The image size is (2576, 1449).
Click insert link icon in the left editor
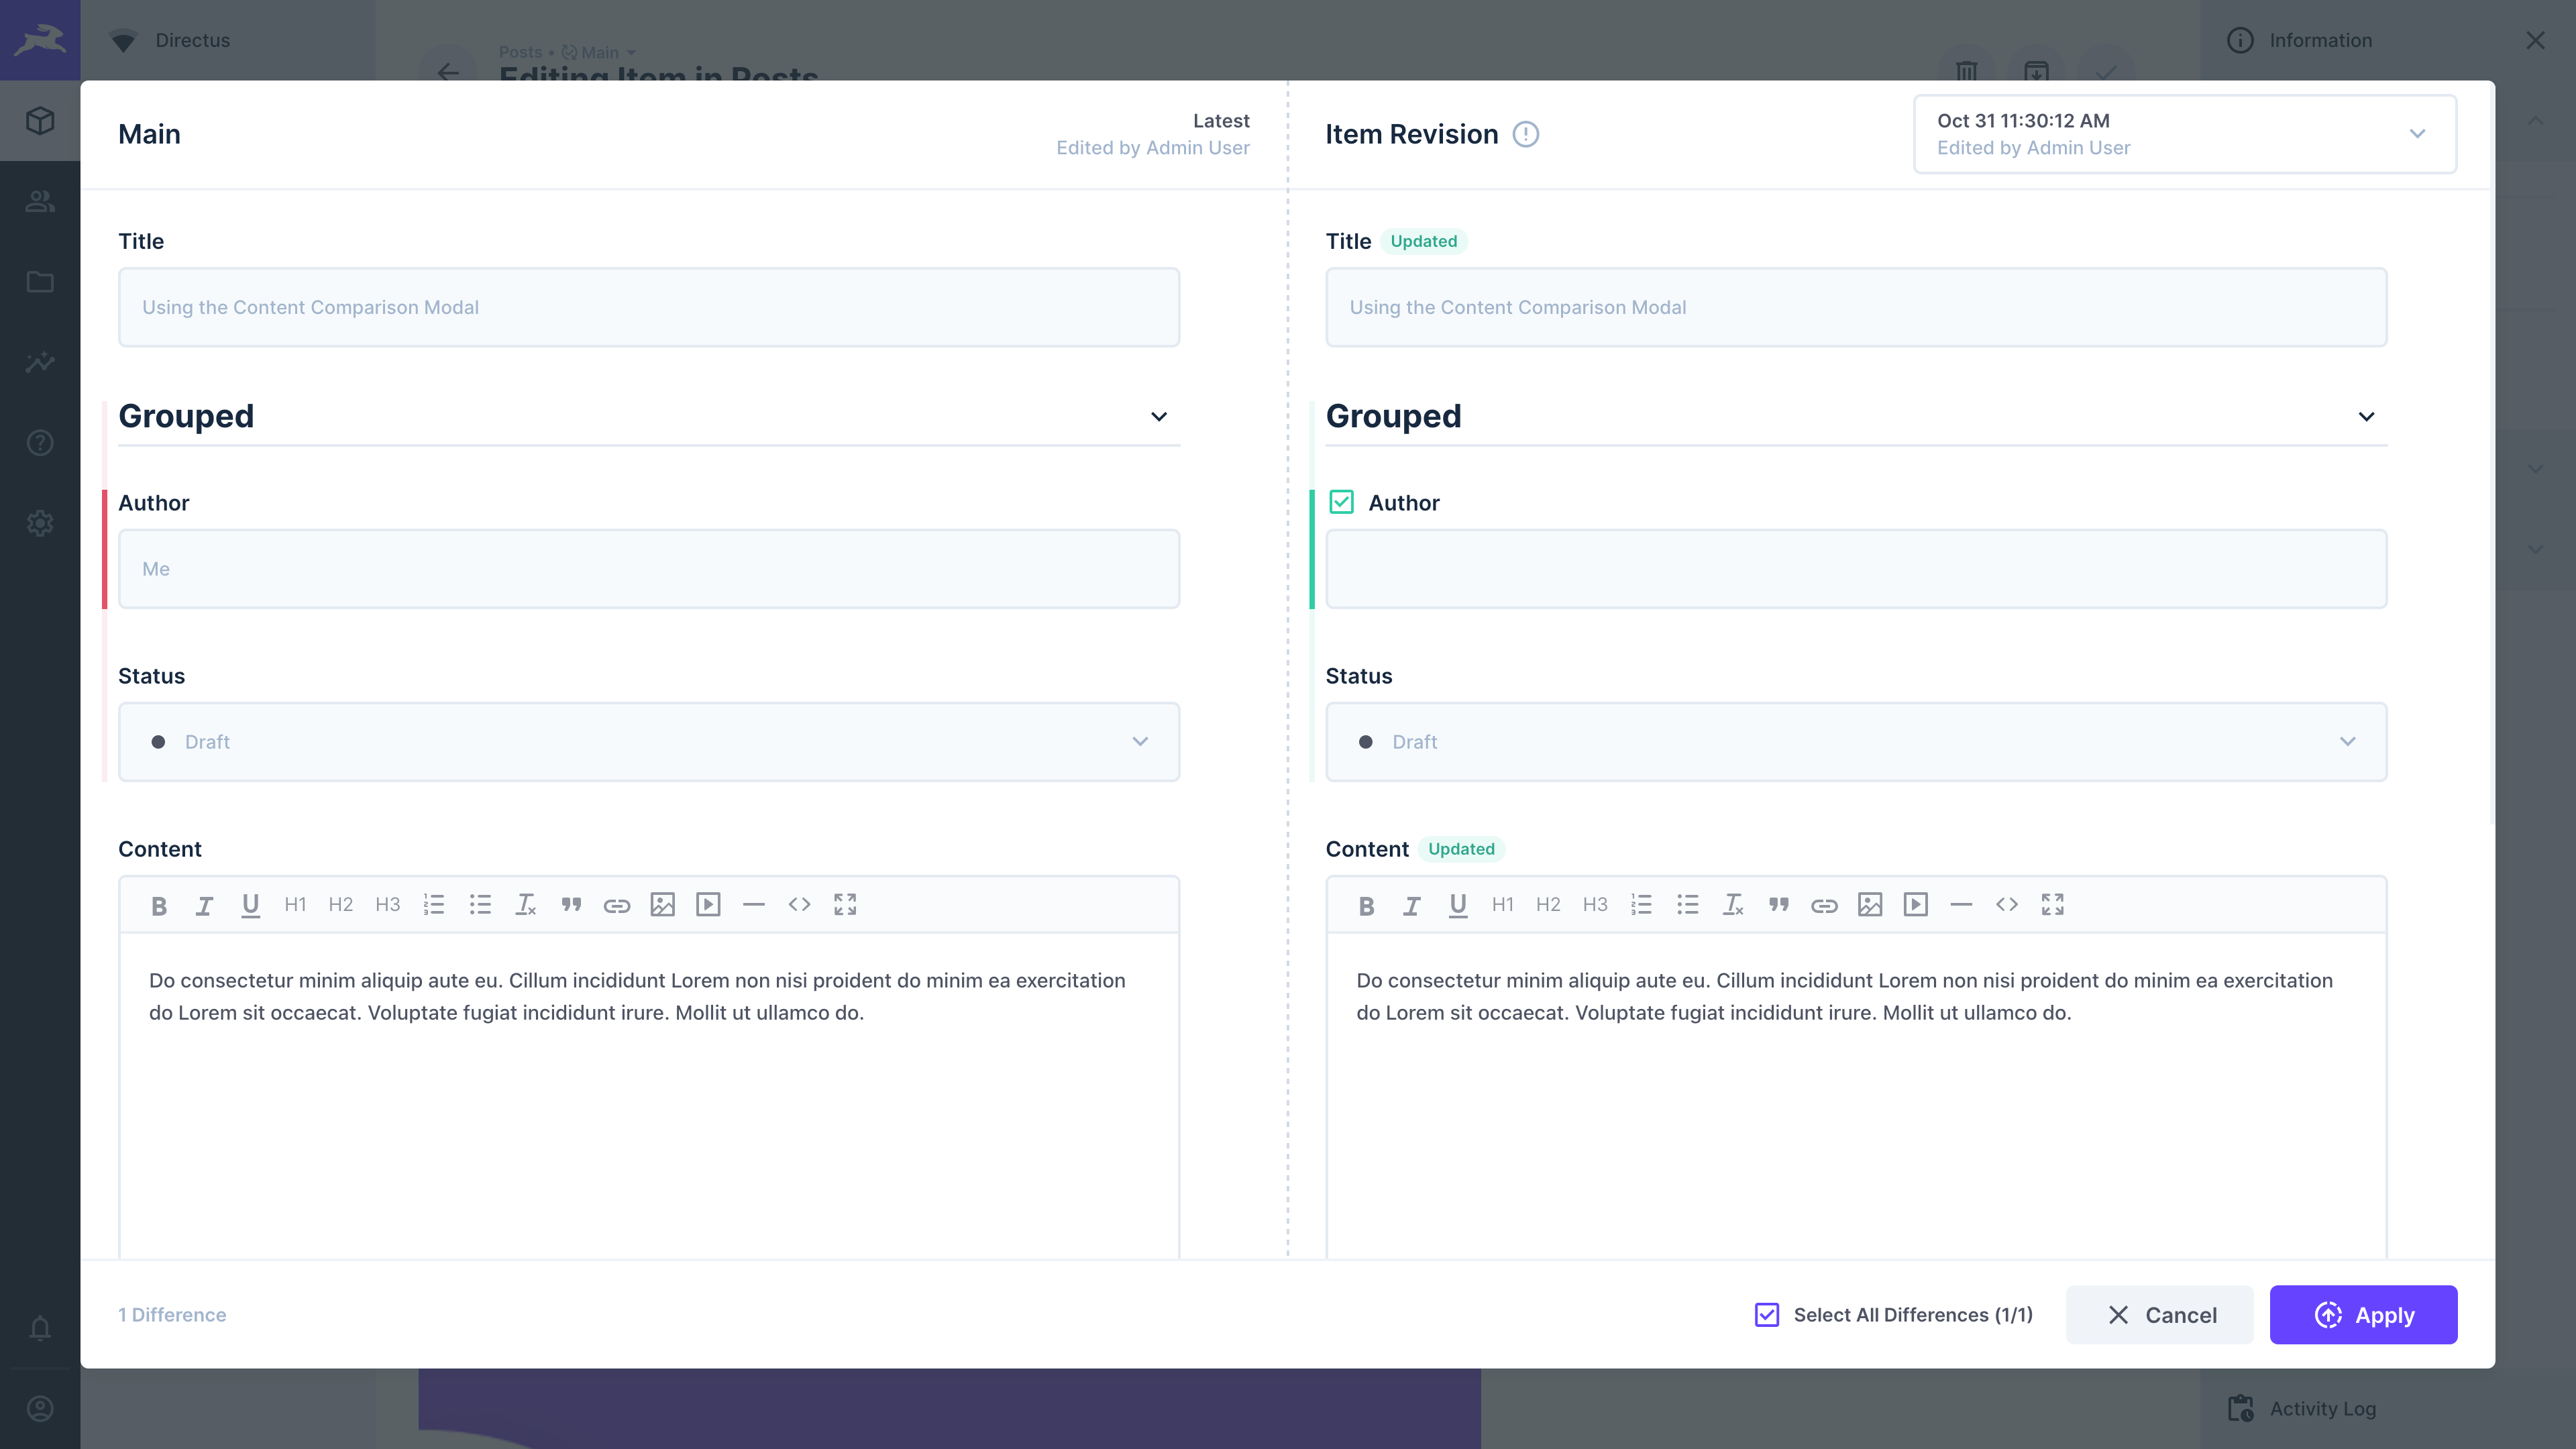(x=616, y=905)
